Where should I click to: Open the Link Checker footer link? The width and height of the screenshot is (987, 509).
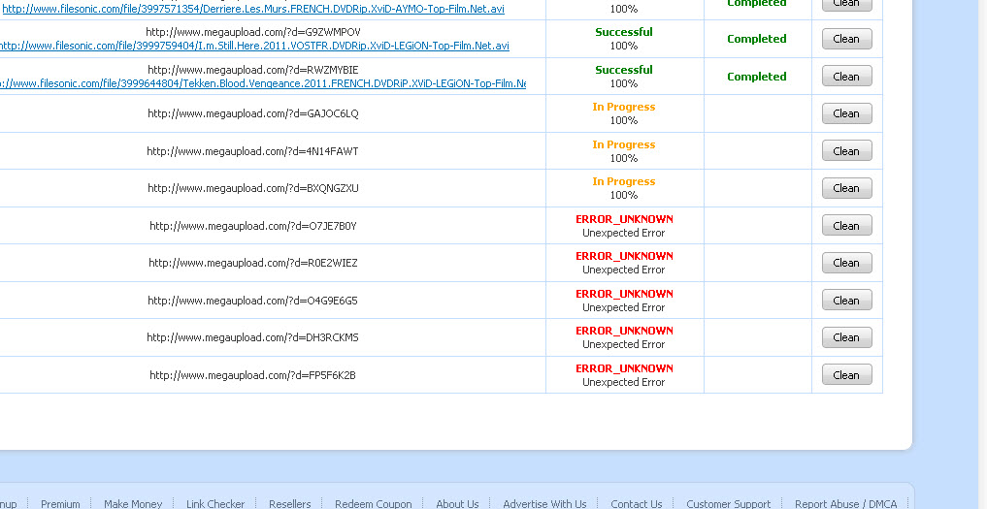215,504
